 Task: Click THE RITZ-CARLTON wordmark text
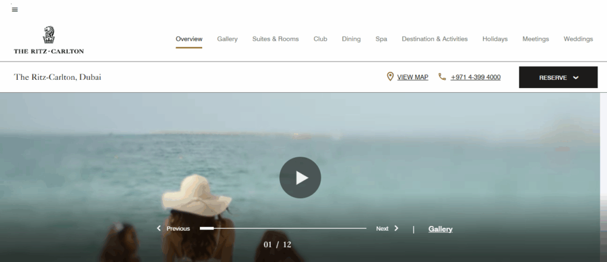tap(49, 51)
